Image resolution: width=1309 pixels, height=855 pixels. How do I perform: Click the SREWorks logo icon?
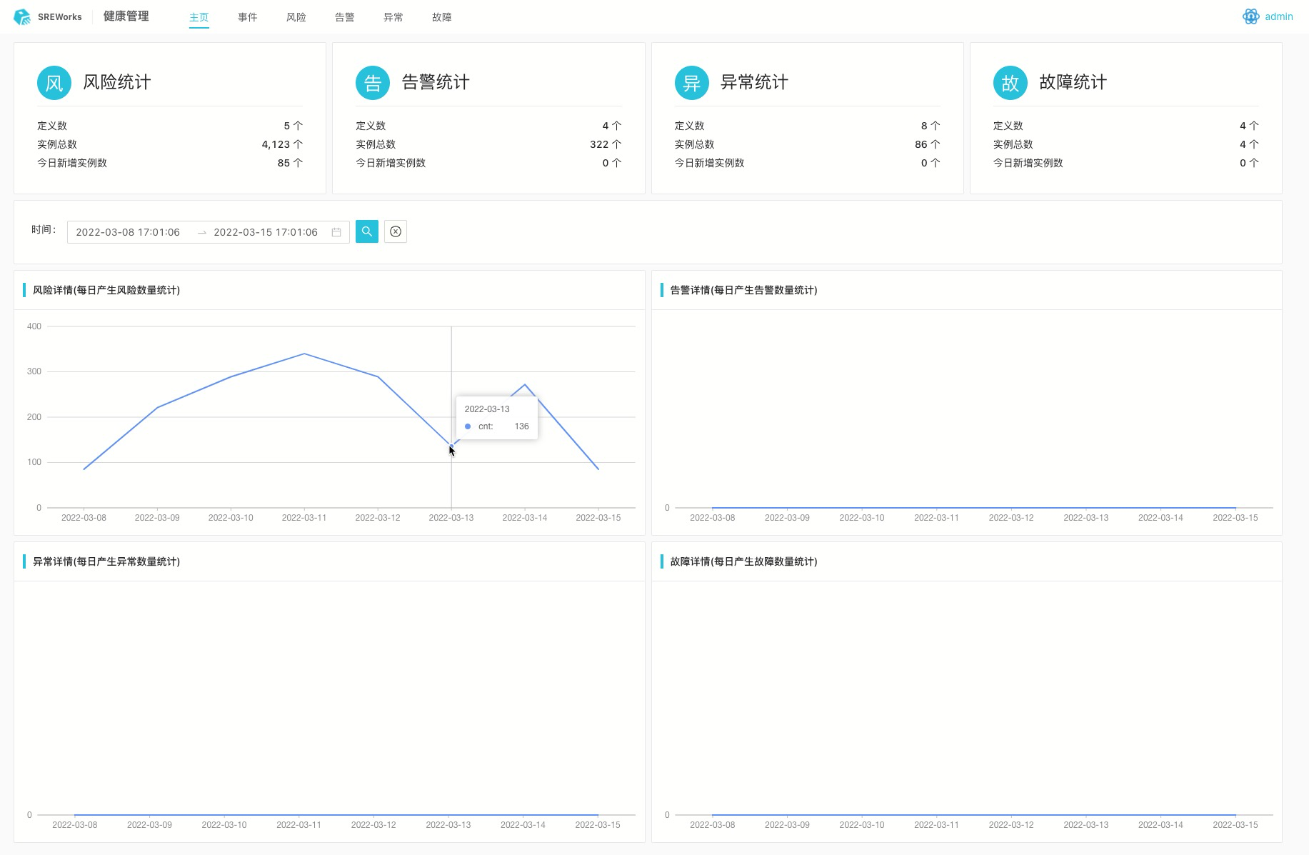(x=22, y=16)
